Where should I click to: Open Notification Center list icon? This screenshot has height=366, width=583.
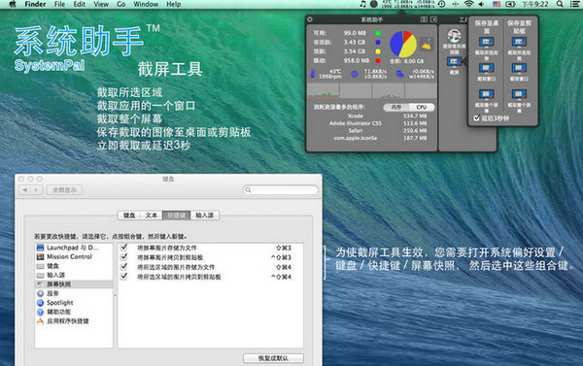click(x=574, y=4)
